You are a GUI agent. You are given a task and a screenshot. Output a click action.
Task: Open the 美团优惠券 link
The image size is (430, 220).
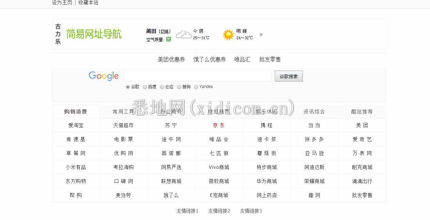click(171, 59)
